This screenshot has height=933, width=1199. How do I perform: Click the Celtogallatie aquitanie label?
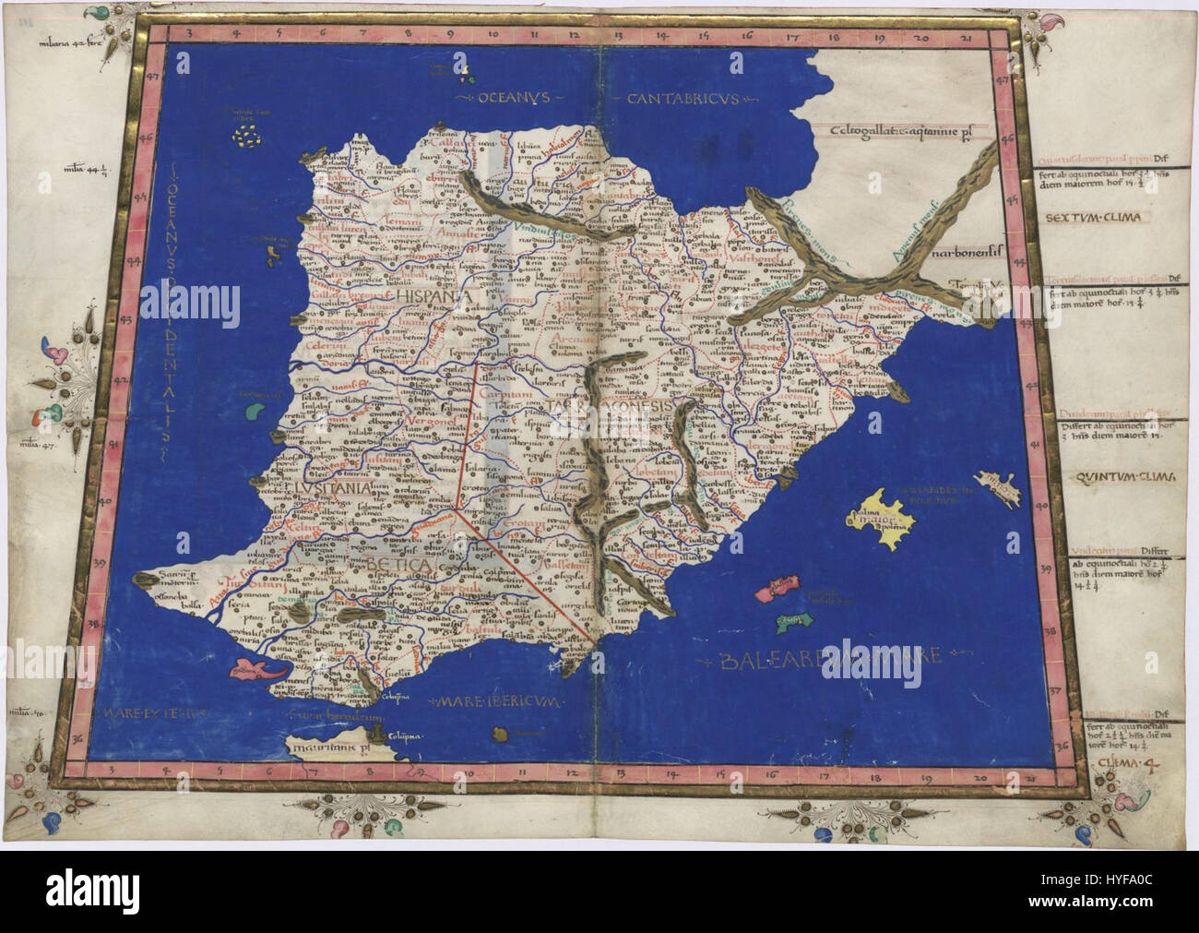coord(902,131)
